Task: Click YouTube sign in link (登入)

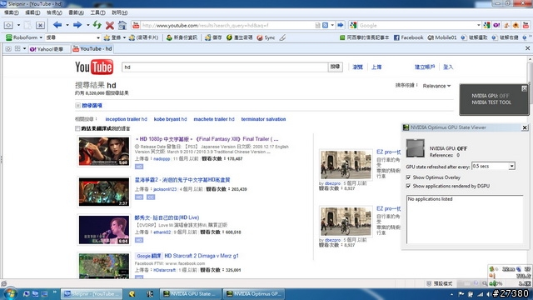Action: click(448, 67)
